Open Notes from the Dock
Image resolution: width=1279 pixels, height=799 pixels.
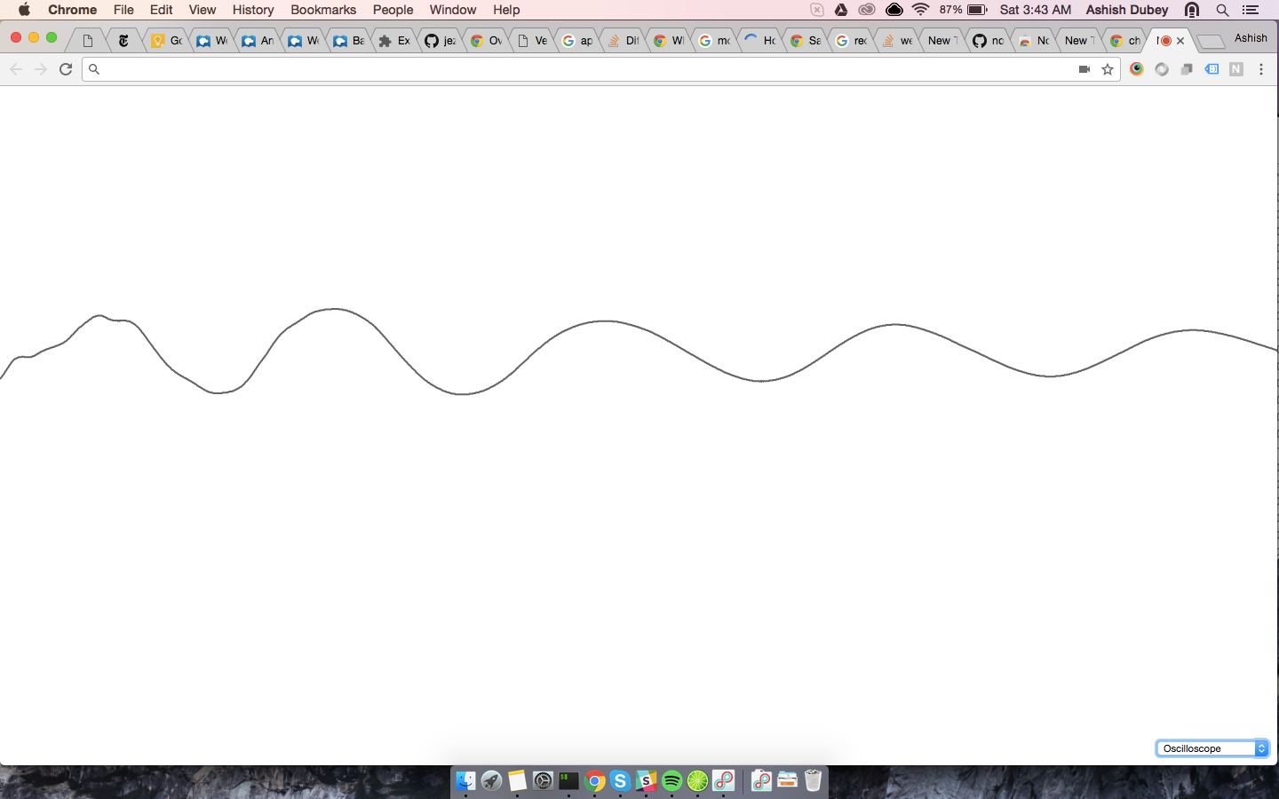[517, 781]
